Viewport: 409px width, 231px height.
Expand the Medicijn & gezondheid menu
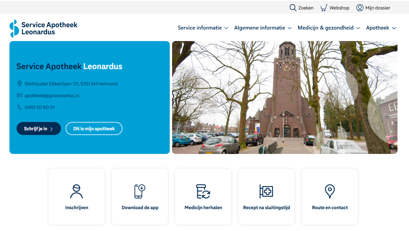[328, 28]
